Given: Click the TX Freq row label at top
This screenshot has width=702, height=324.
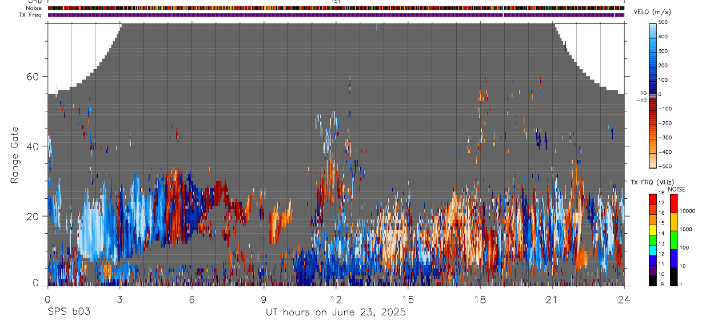Looking at the screenshot, I should click(x=31, y=15).
